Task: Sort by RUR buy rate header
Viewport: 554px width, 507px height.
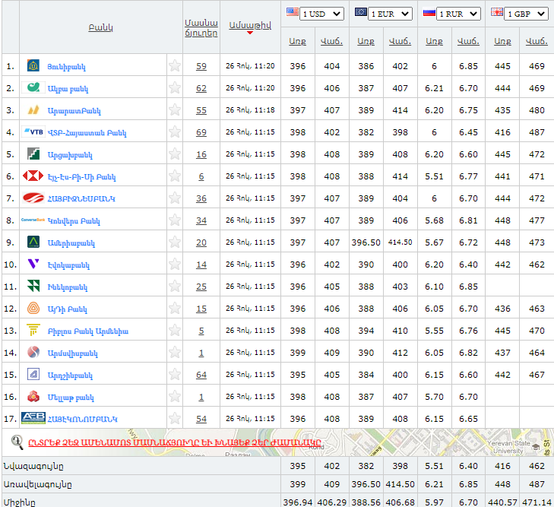Action: tap(434, 41)
